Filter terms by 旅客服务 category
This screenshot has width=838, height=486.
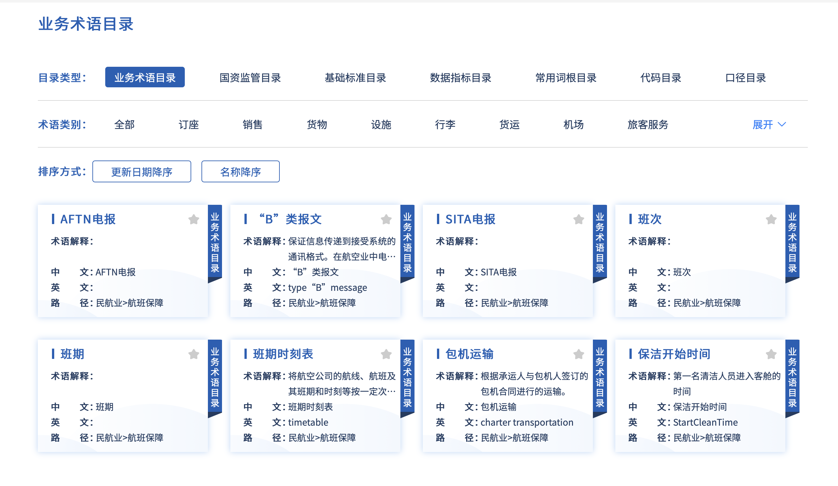[x=648, y=125]
